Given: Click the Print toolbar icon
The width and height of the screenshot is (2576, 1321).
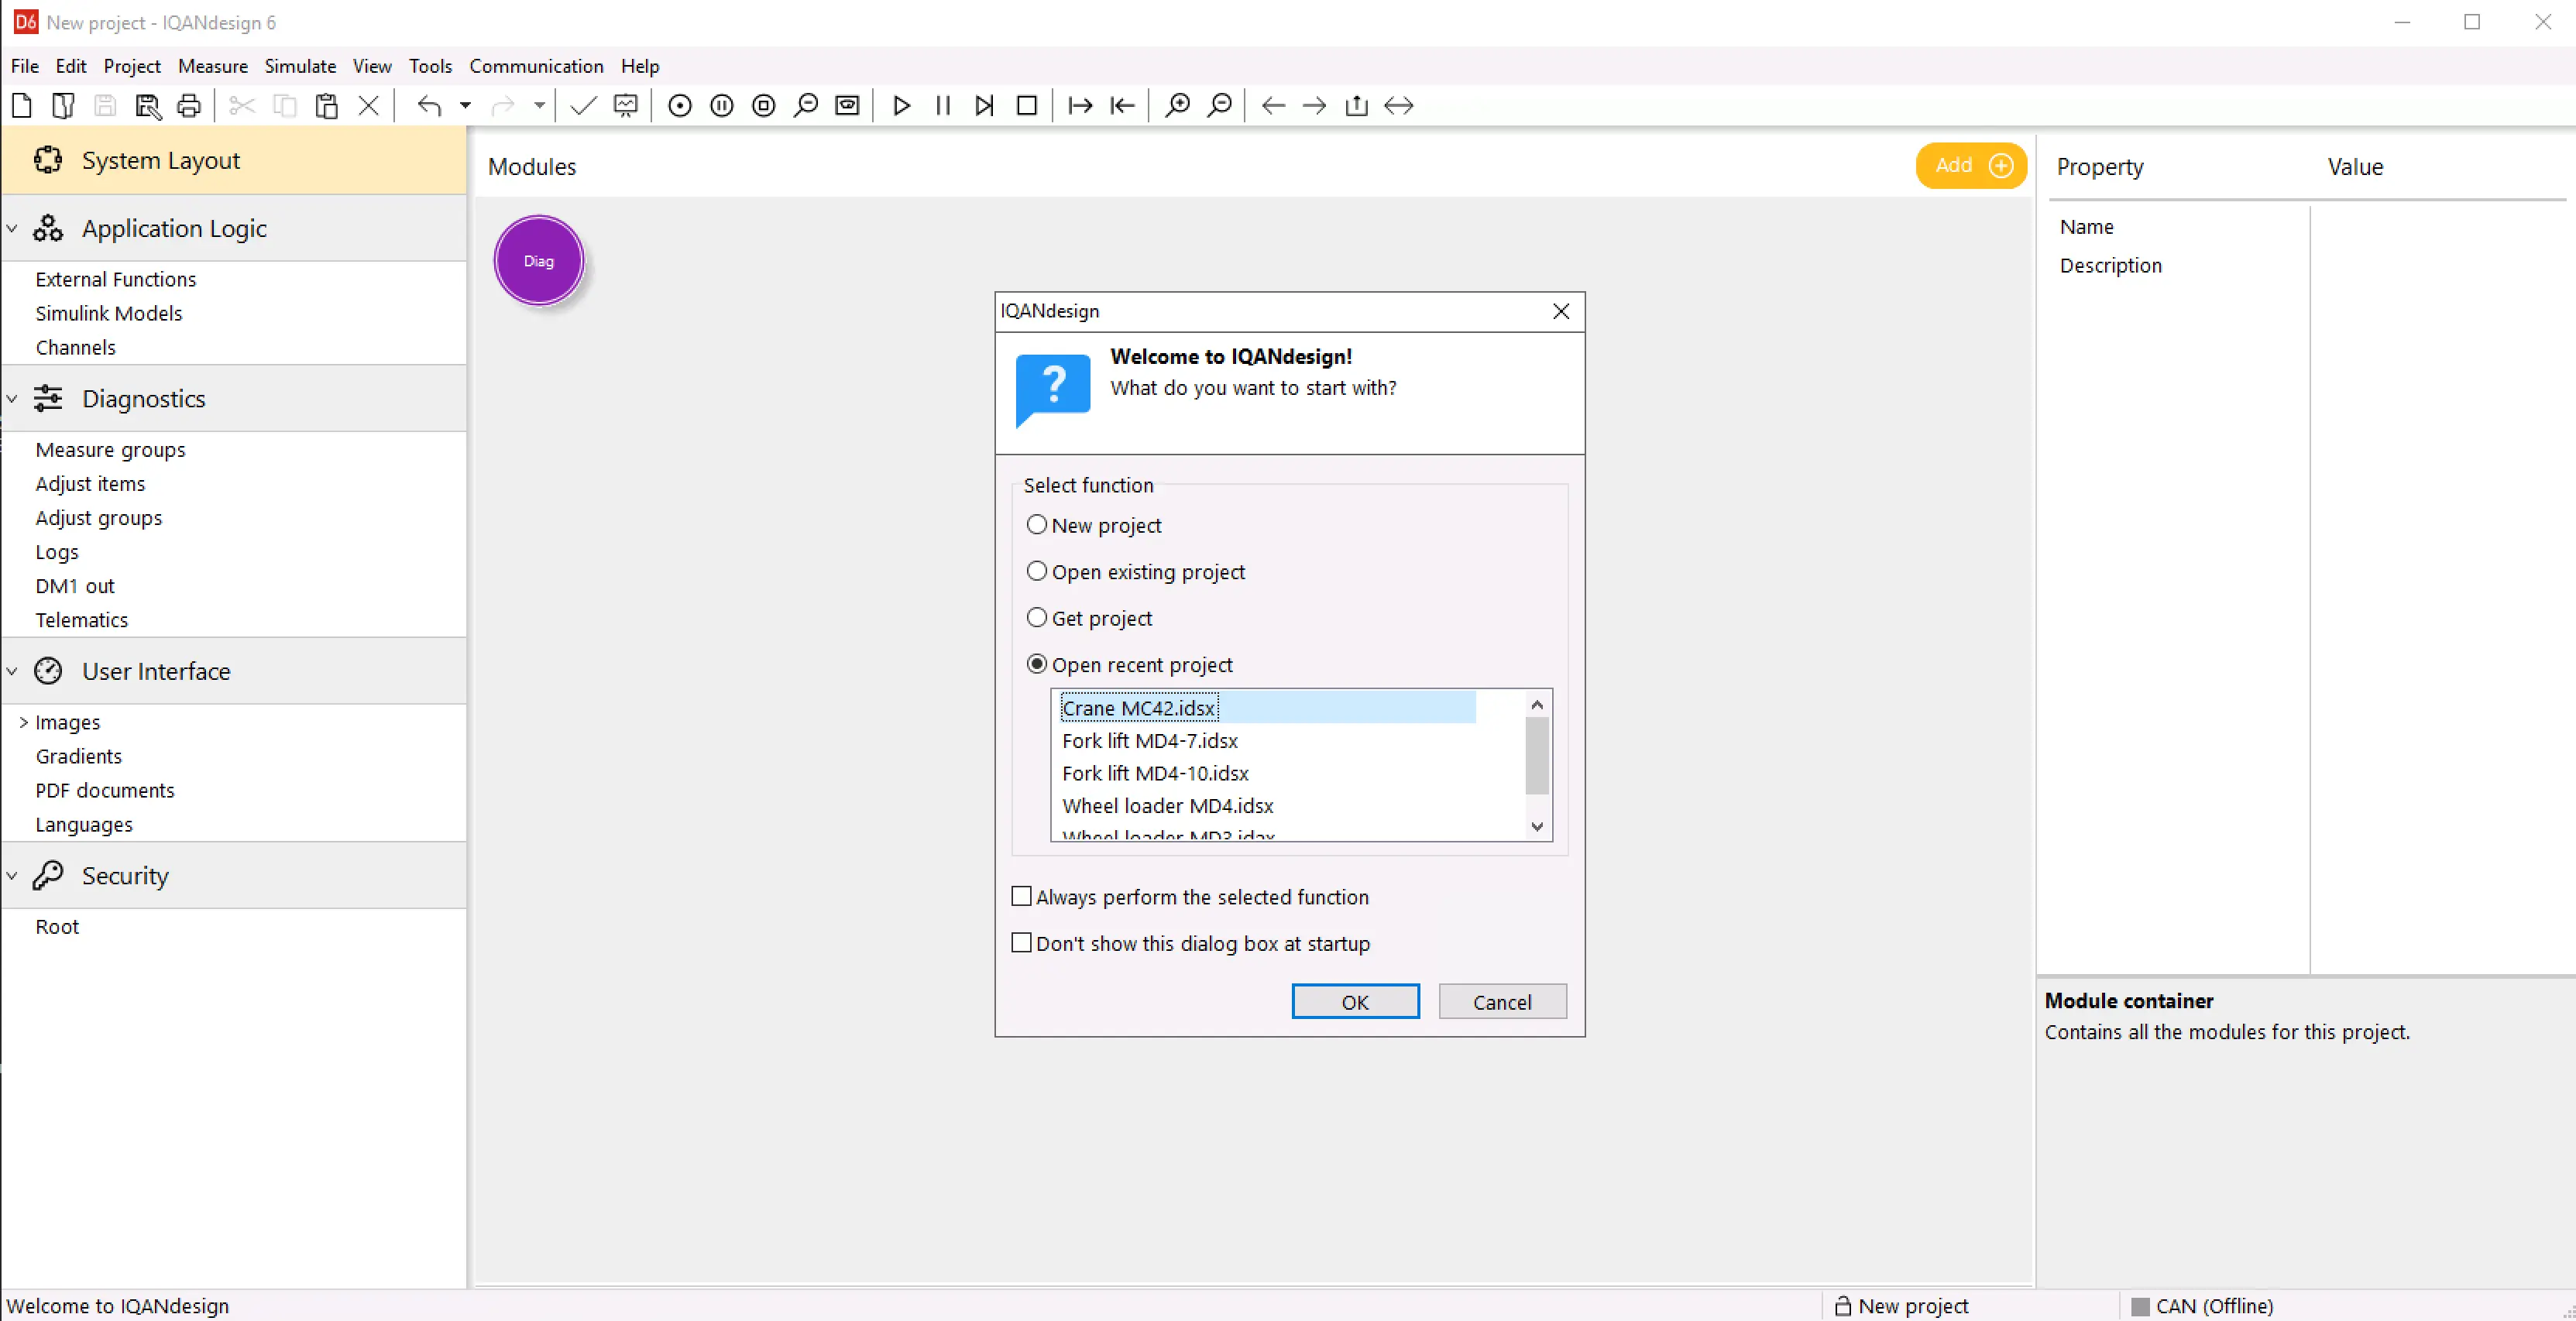Looking at the screenshot, I should tap(189, 105).
